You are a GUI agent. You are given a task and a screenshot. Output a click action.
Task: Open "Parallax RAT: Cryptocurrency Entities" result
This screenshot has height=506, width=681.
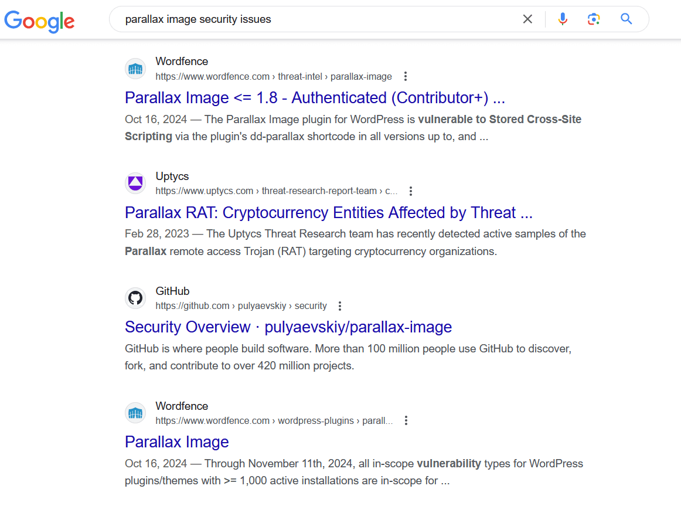point(328,212)
